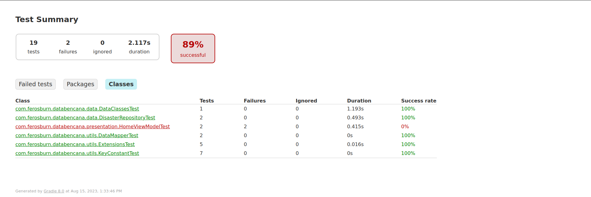Select the Classes tab
591x197 pixels.
(x=121, y=84)
